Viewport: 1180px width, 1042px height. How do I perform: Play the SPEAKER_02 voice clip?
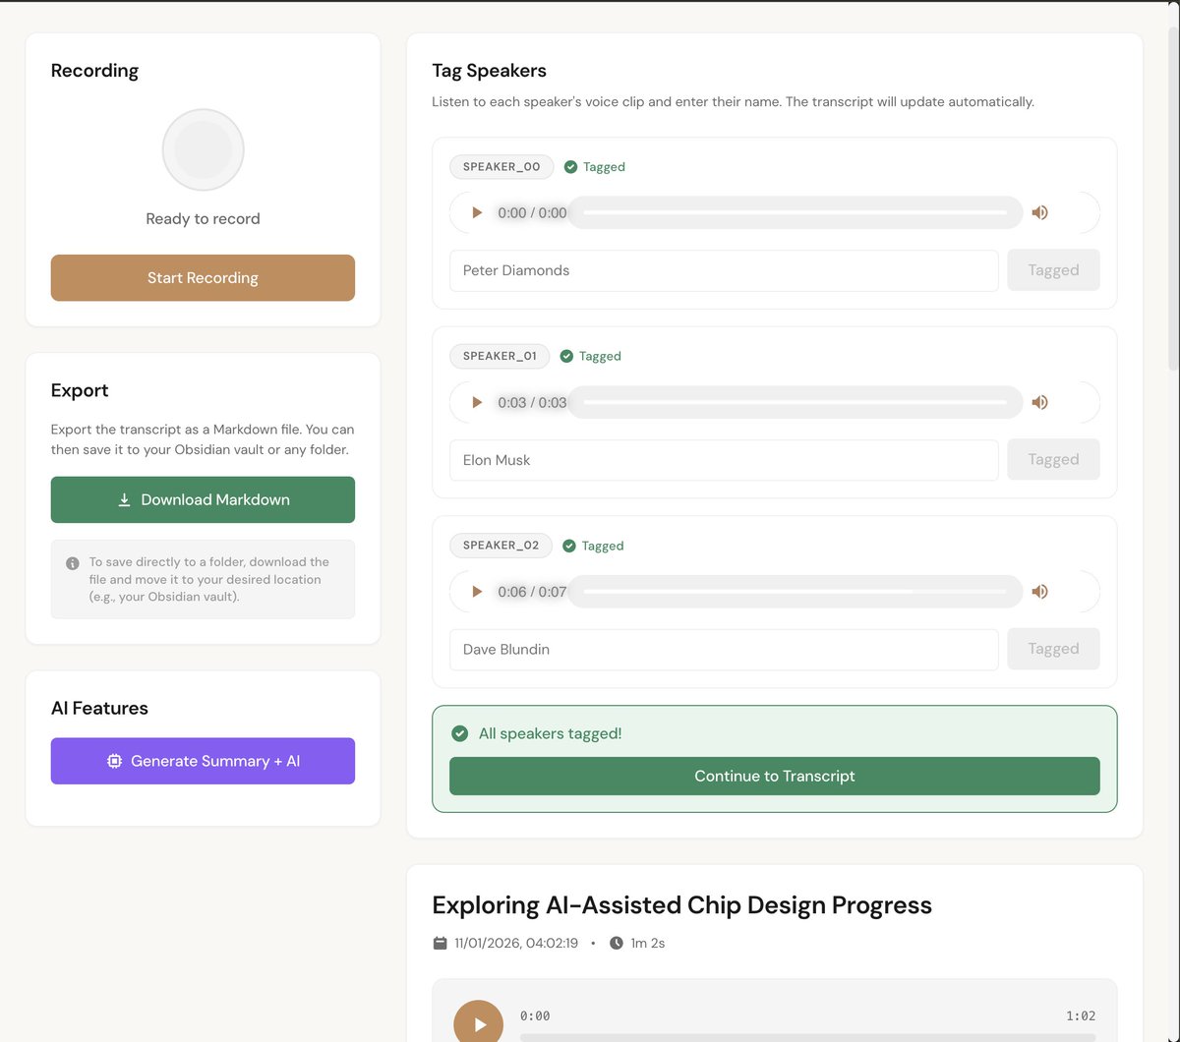pyautogui.click(x=477, y=592)
